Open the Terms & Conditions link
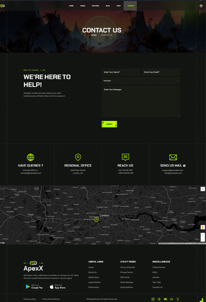This screenshot has width=206, height=302. click(x=51, y=299)
